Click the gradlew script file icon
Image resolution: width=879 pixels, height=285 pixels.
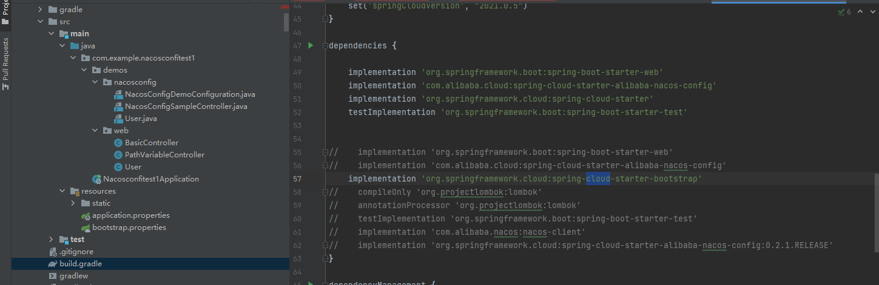53,276
